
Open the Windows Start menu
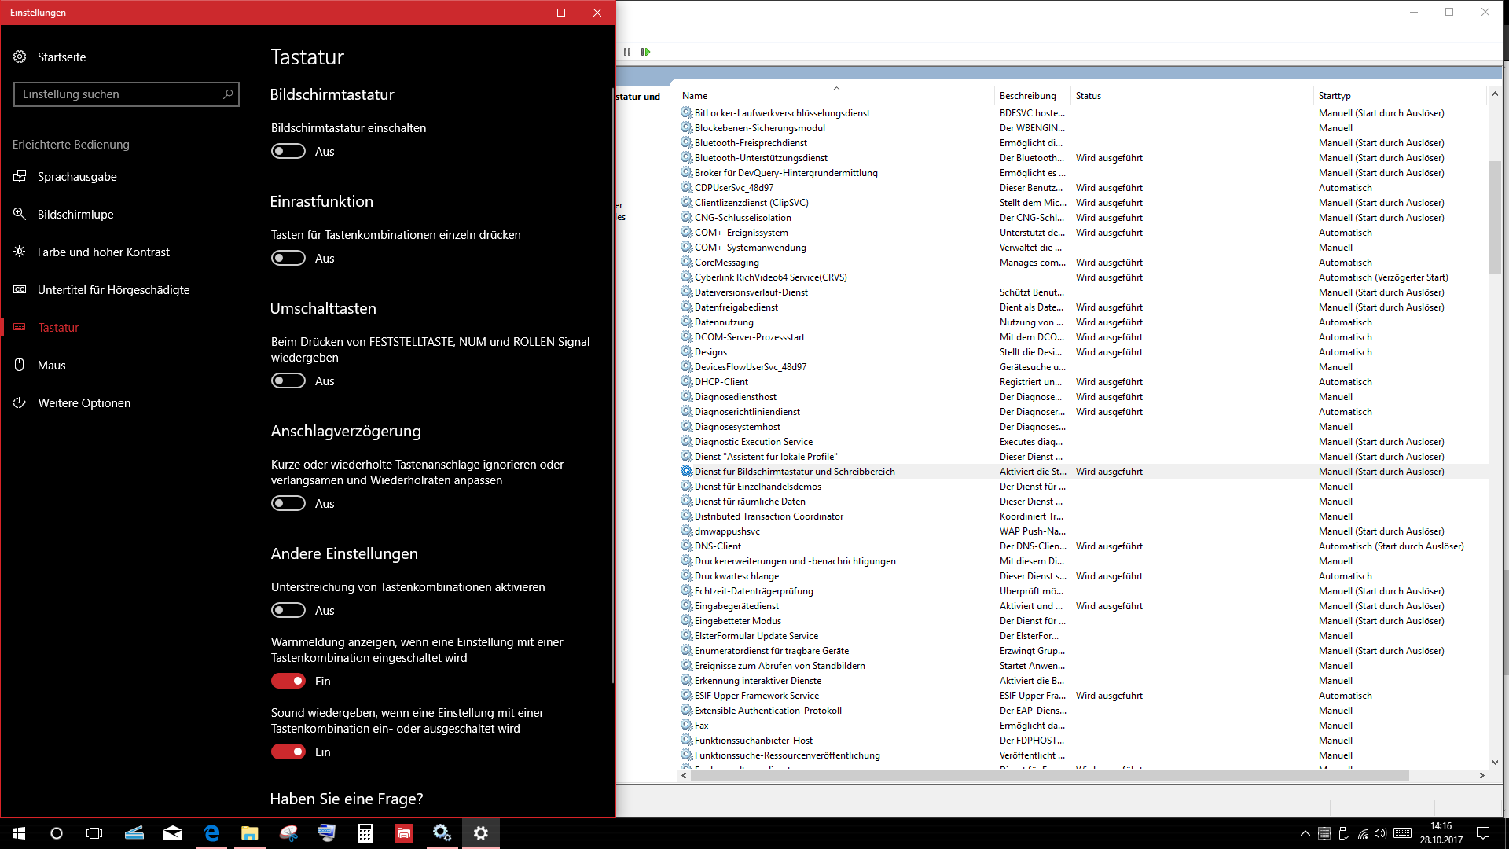tap(19, 833)
